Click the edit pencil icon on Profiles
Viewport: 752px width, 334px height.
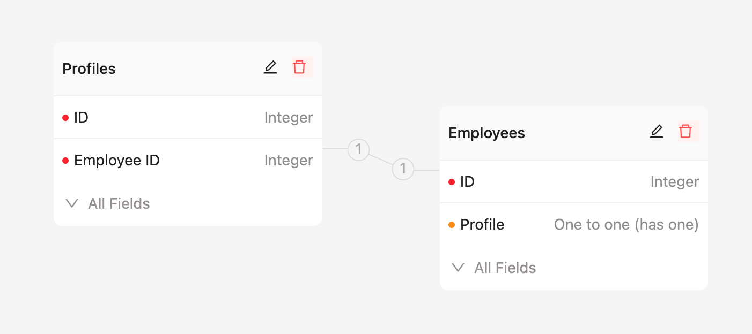(270, 67)
